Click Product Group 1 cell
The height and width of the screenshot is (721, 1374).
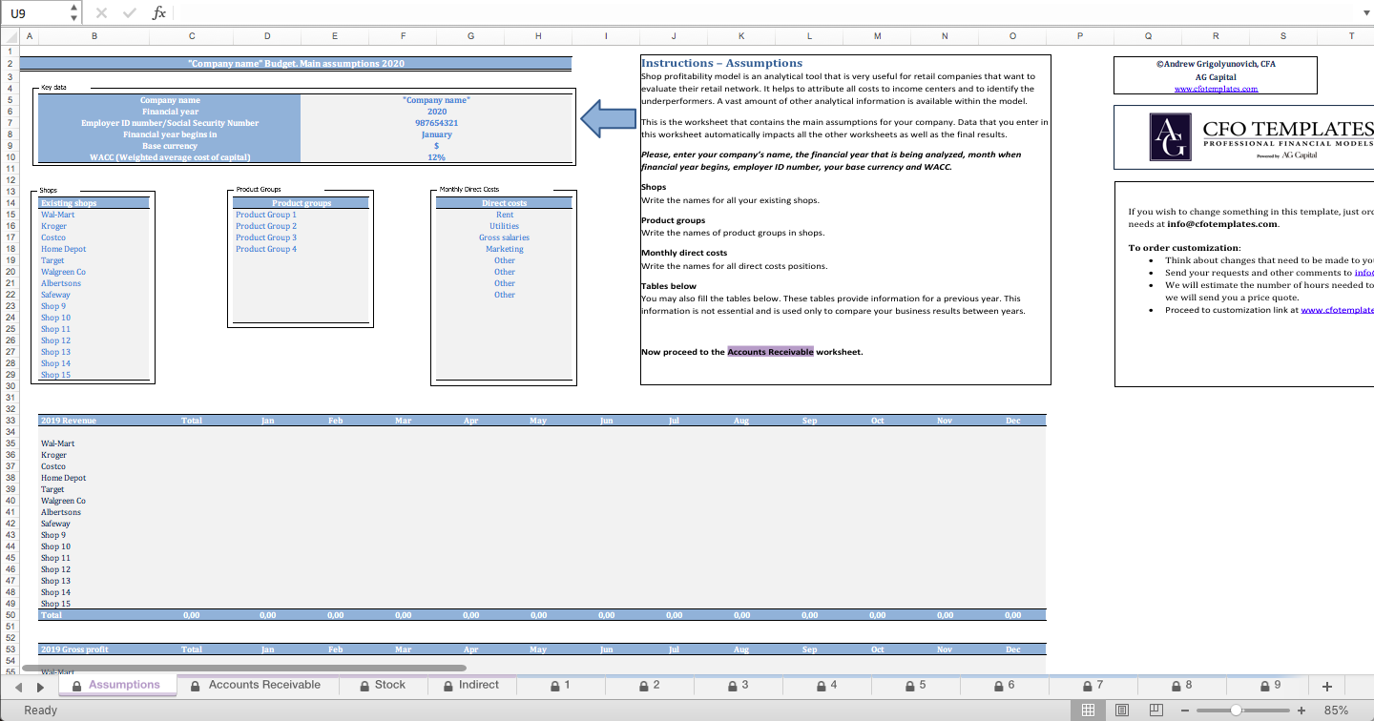point(301,215)
